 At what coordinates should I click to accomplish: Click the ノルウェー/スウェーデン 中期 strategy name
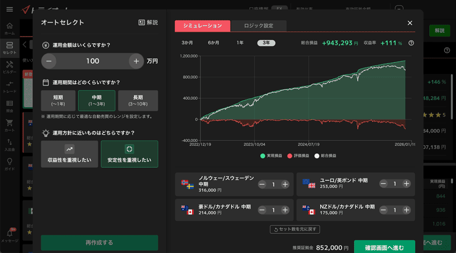coord(226,181)
